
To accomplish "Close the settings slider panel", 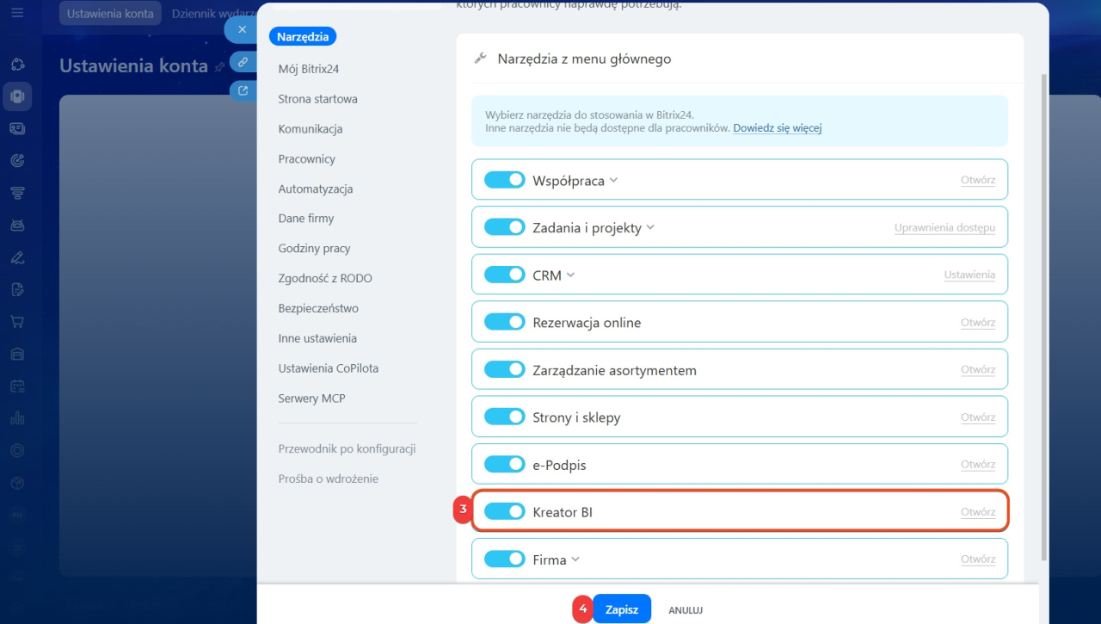I will [242, 29].
